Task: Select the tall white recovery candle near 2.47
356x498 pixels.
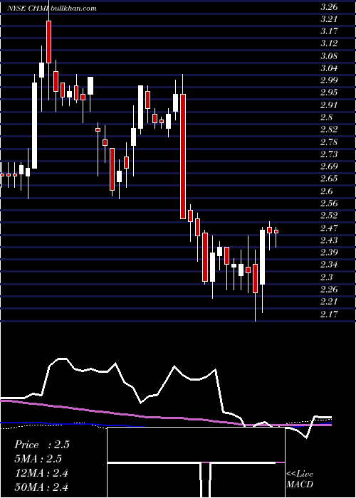Action: coord(262,257)
